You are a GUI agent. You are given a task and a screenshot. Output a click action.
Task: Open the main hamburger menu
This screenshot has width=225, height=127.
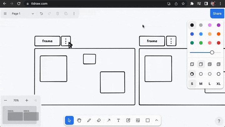(5, 14)
